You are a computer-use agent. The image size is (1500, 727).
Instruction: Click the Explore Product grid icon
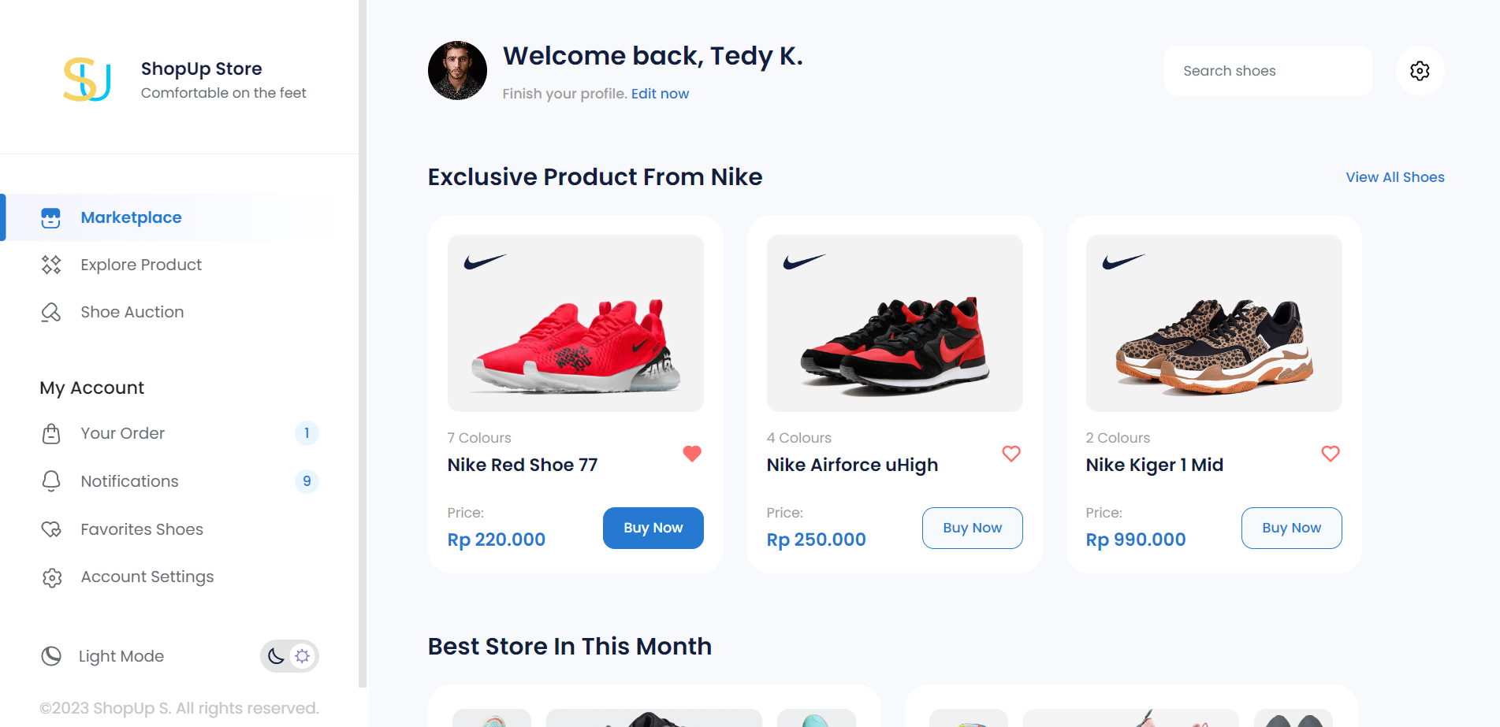tap(51, 265)
